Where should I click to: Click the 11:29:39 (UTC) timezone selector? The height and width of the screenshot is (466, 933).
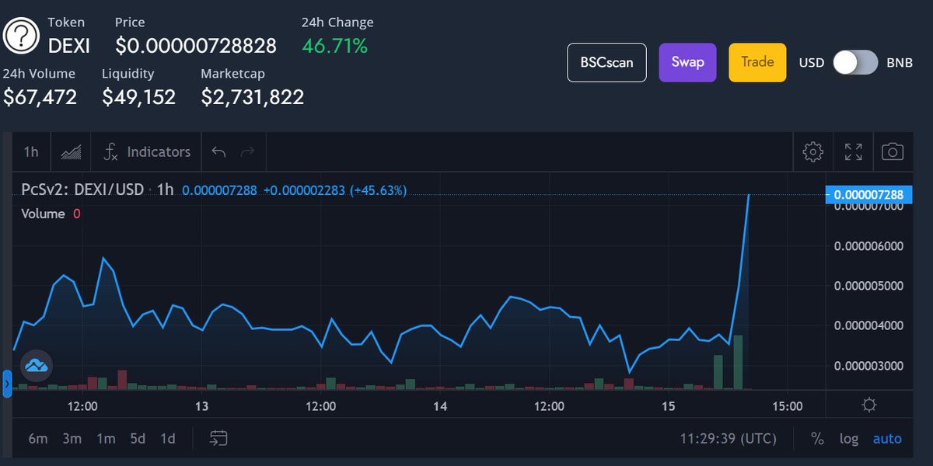pyautogui.click(x=729, y=439)
